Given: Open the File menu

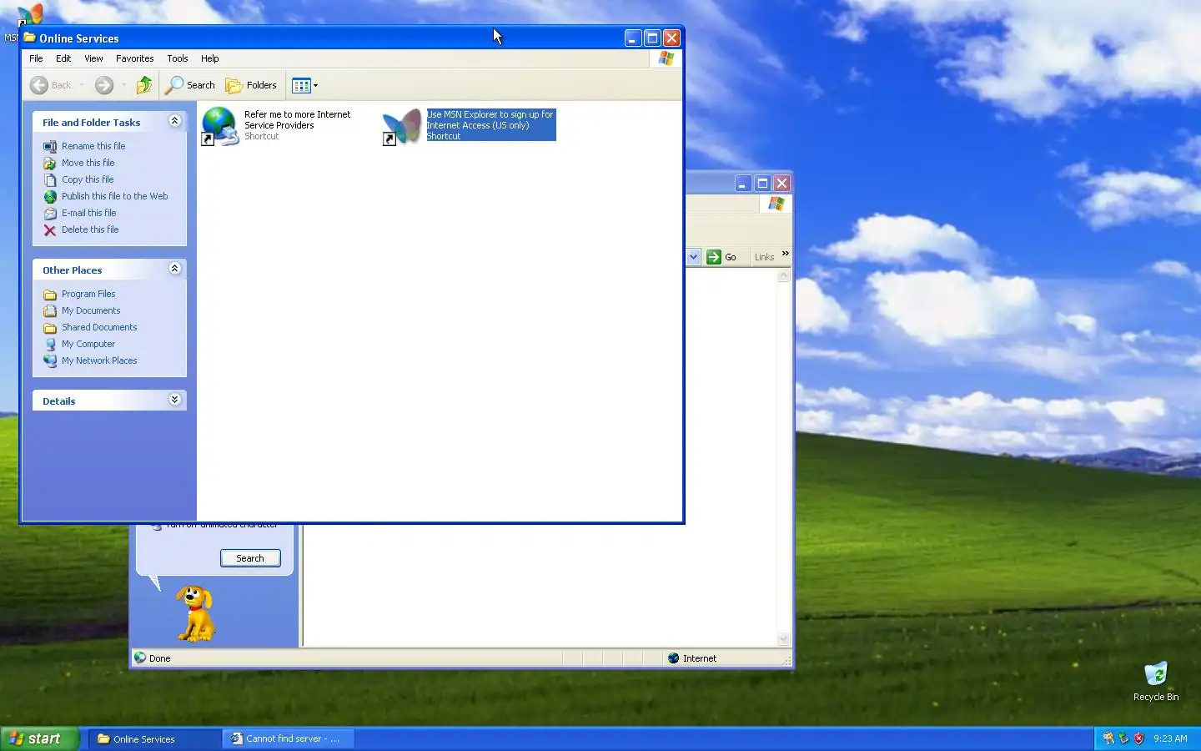Looking at the screenshot, I should click(36, 58).
